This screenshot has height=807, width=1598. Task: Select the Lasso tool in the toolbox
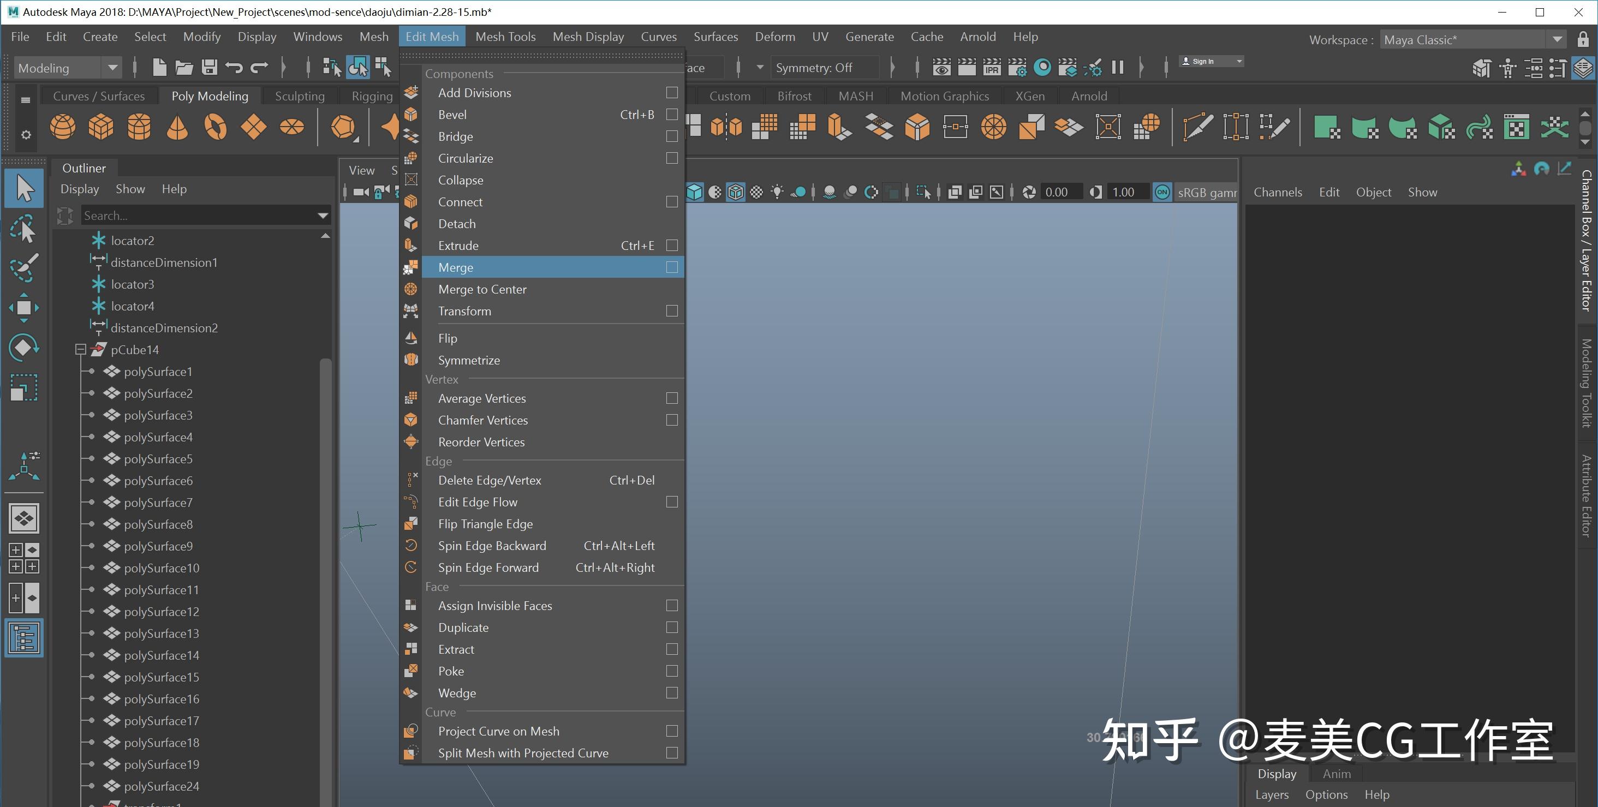(23, 228)
